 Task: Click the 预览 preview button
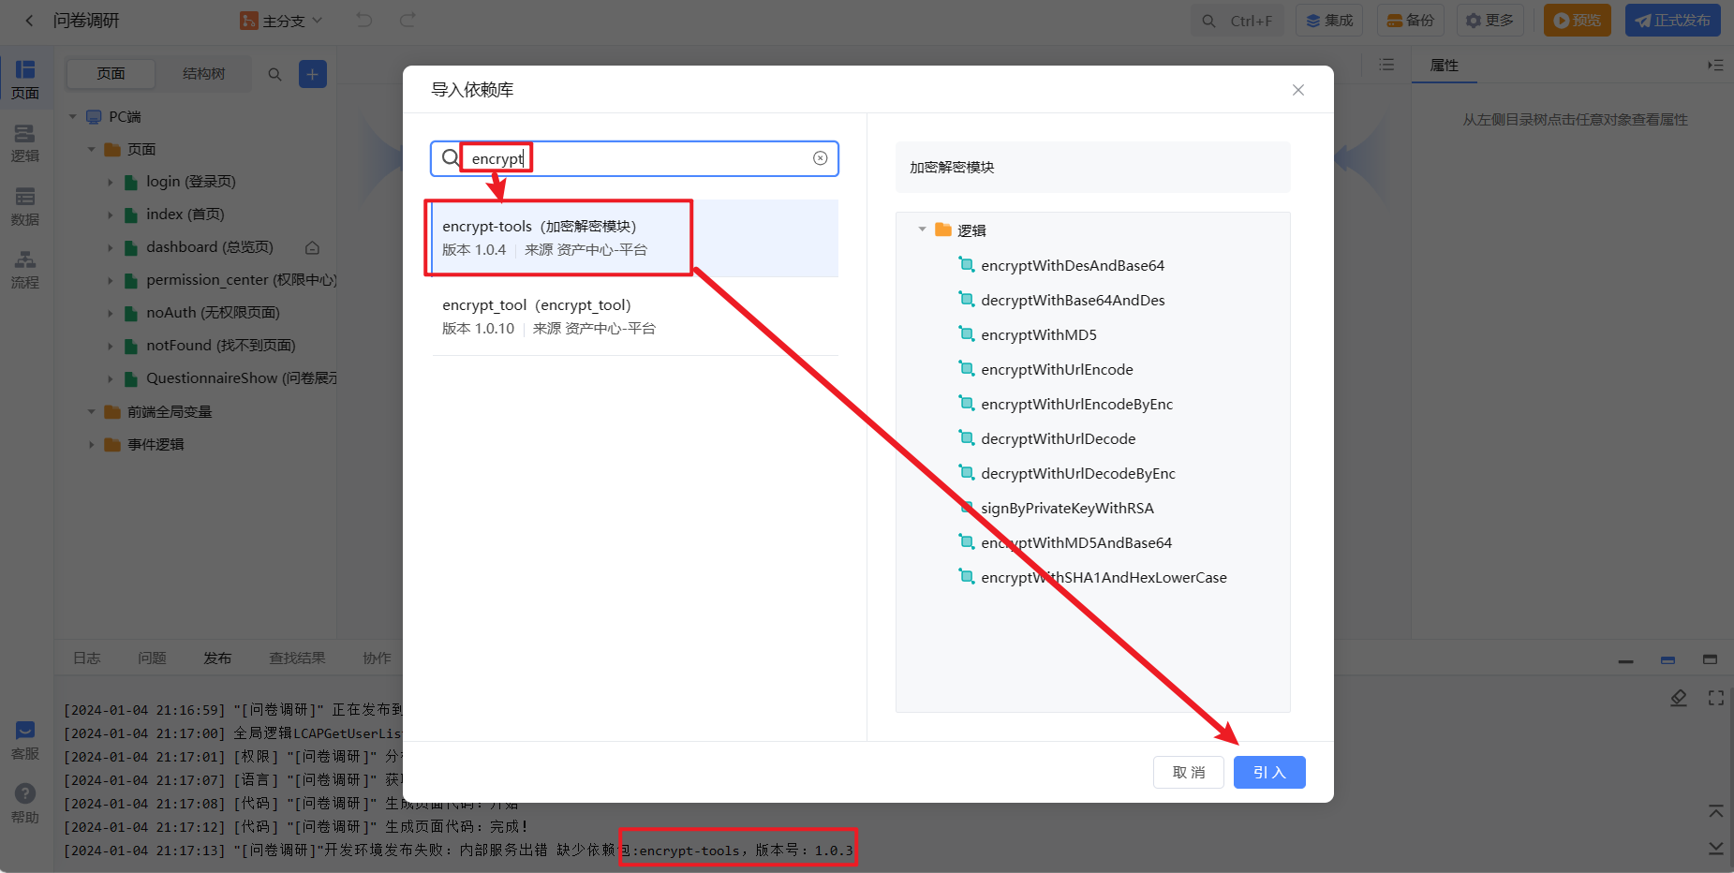tap(1578, 21)
